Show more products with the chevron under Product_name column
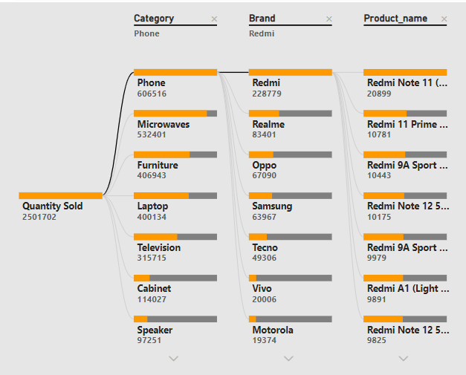Image resolution: width=466 pixels, height=375 pixels. pyautogui.click(x=404, y=359)
